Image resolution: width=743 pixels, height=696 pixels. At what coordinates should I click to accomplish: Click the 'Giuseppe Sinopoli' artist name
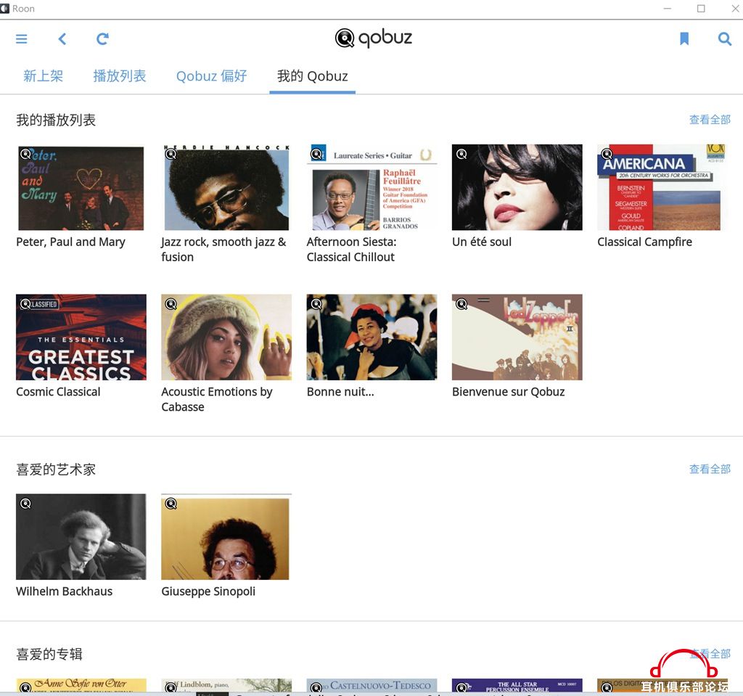pyautogui.click(x=208, y=591)
